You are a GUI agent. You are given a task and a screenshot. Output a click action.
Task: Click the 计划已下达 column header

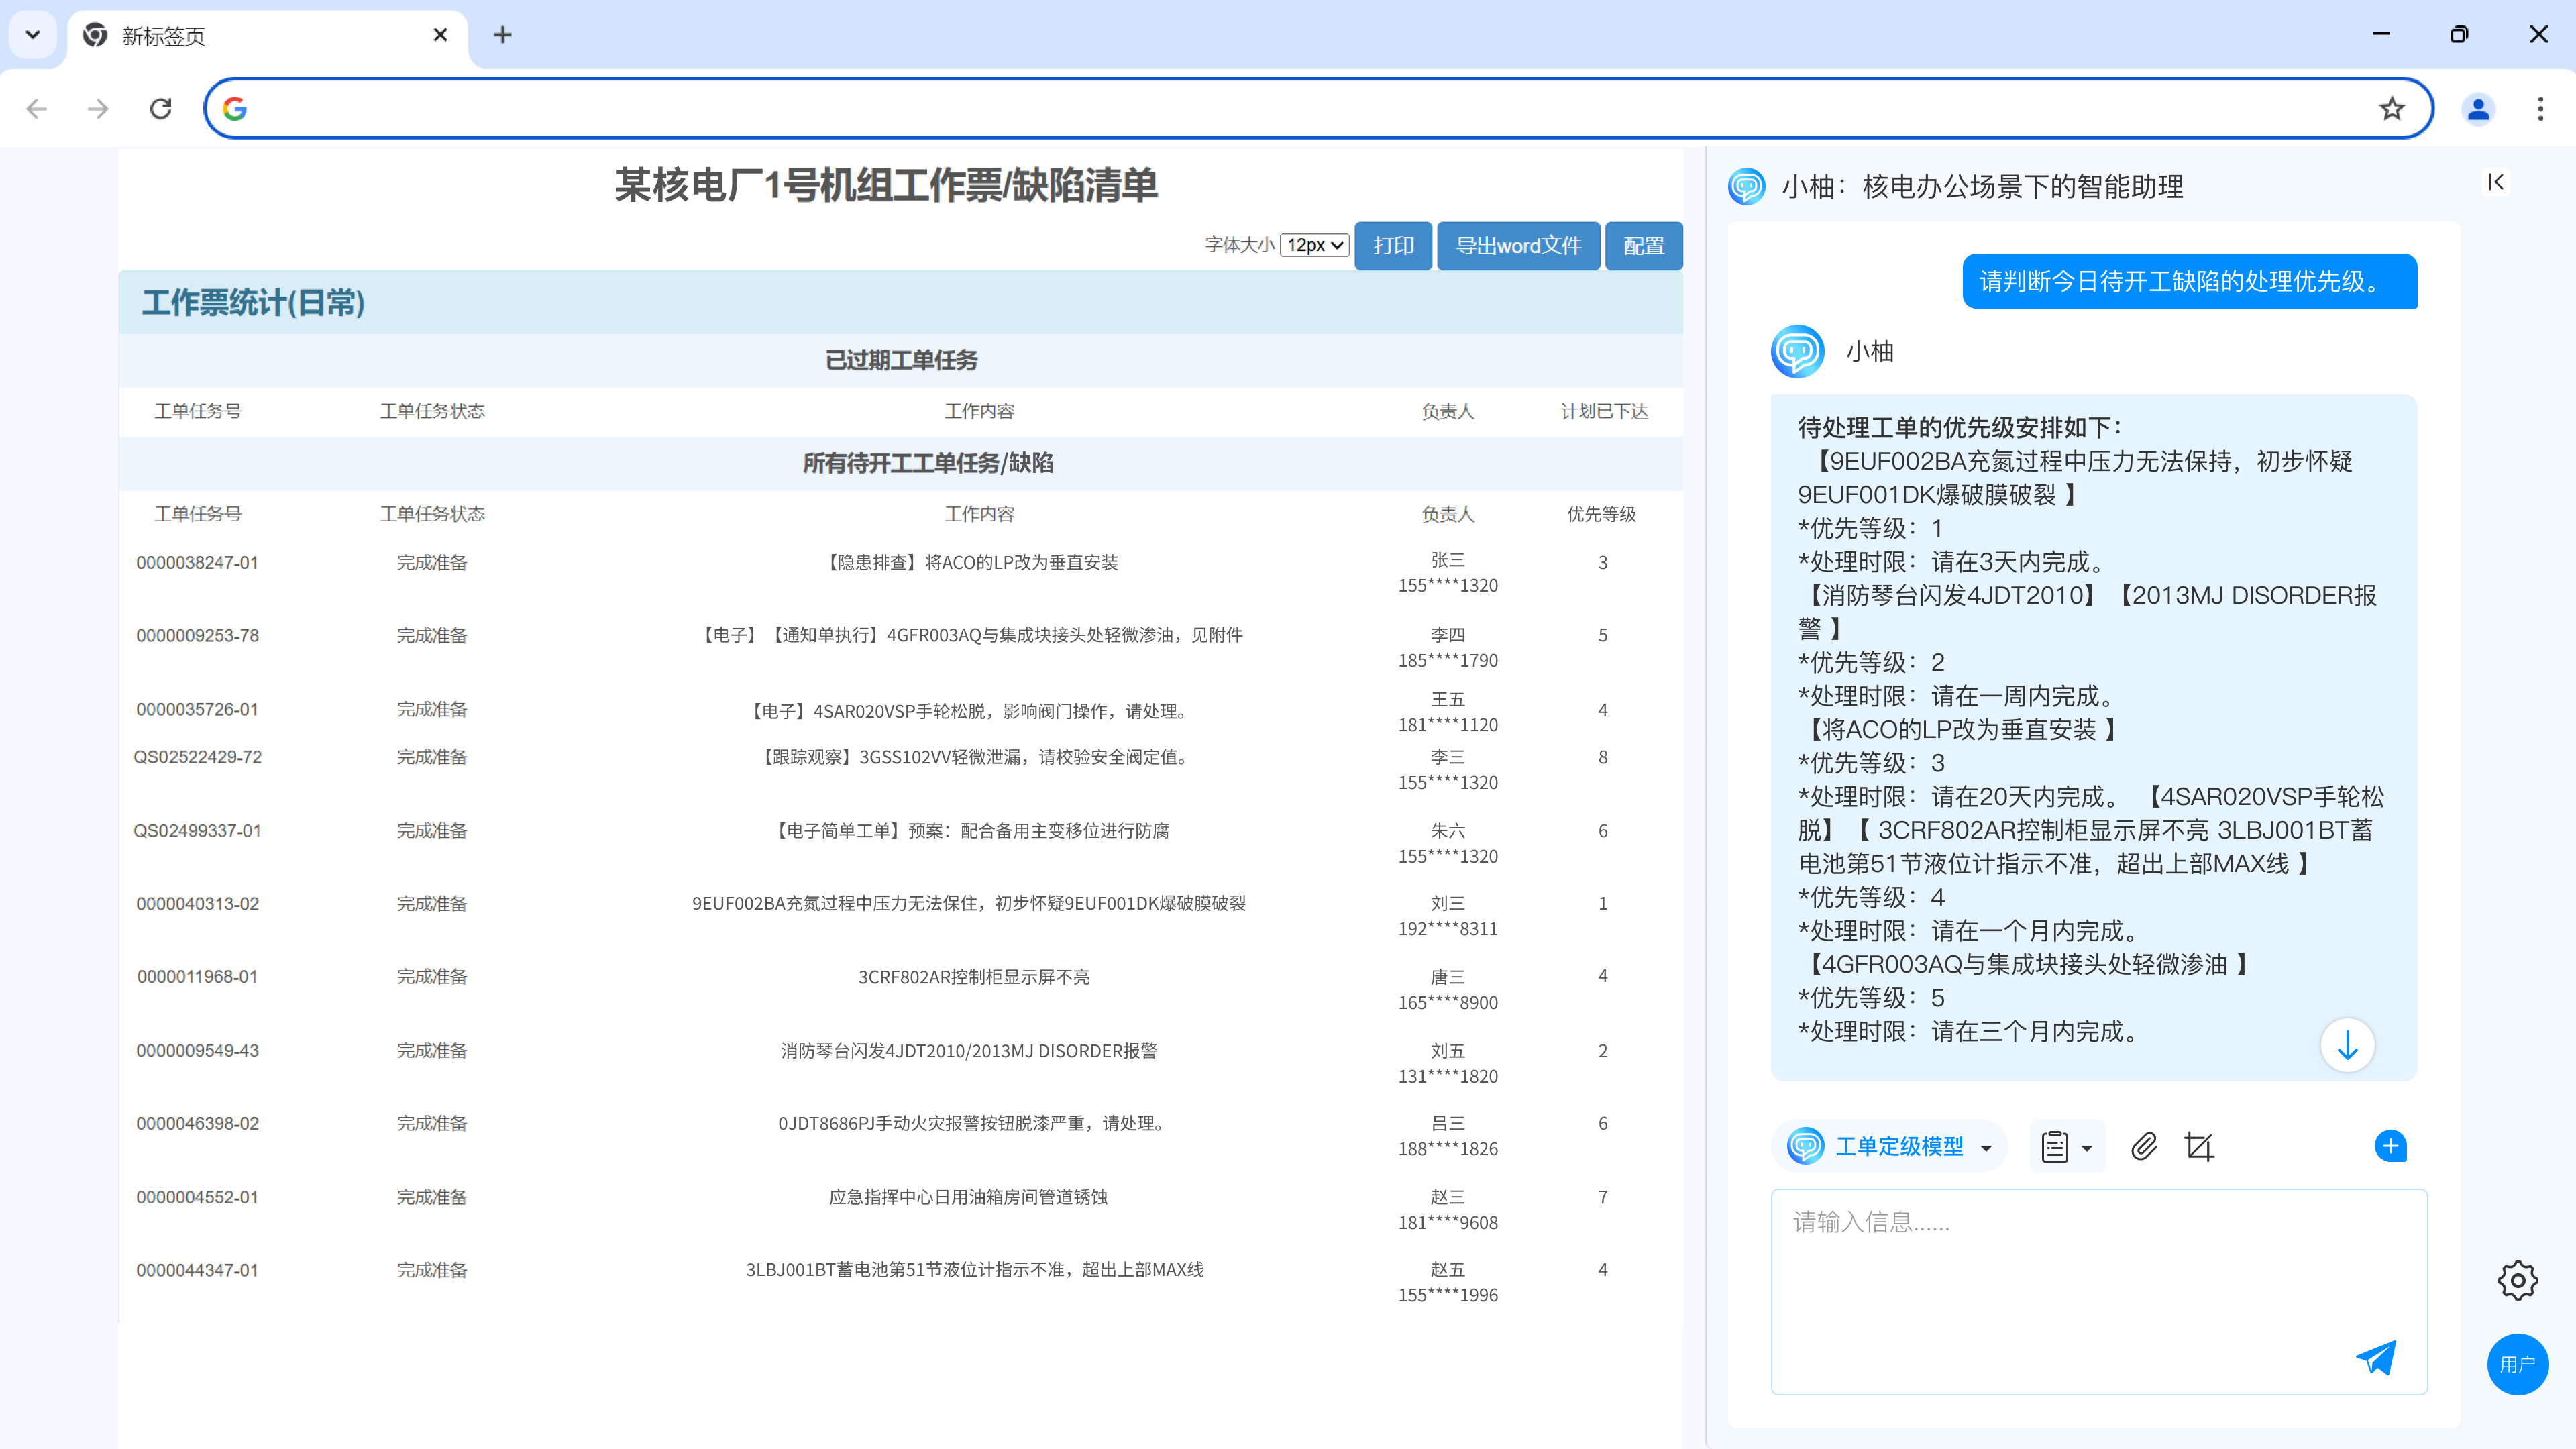1604,411
